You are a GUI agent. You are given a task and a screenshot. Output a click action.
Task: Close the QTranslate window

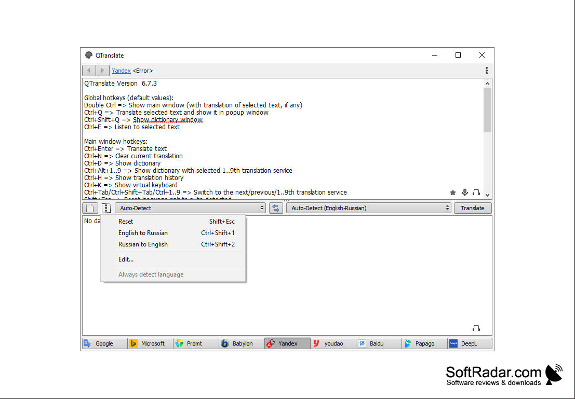[482, 56]
